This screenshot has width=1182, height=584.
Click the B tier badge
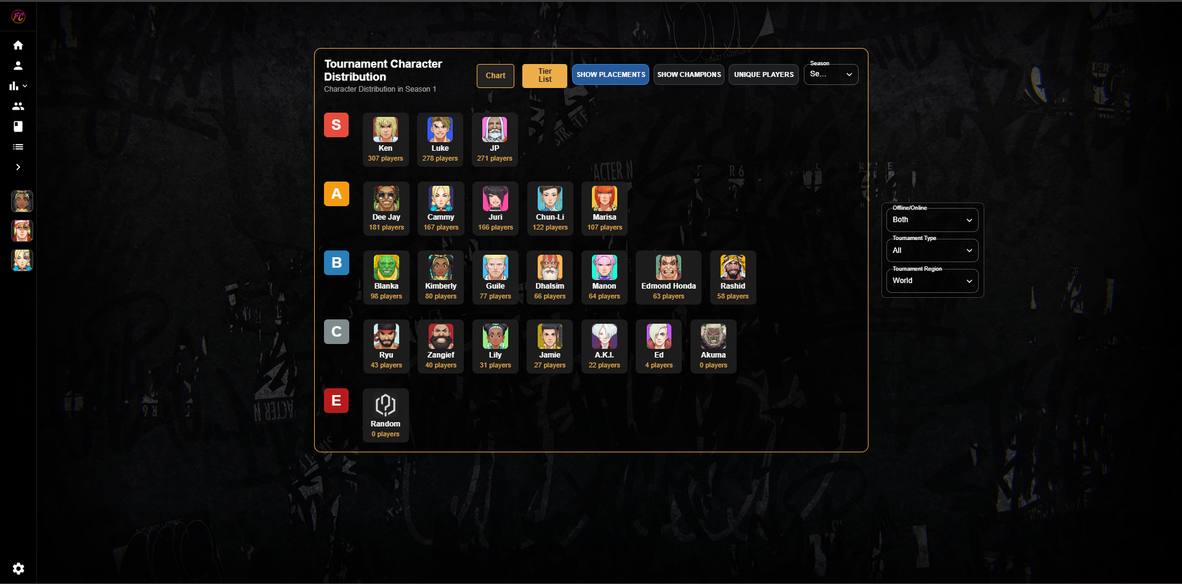pos(336,263)
